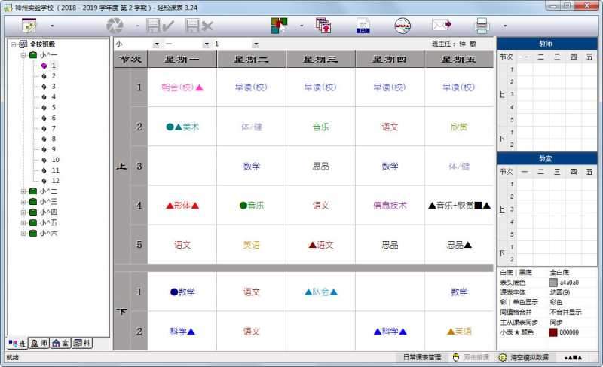Click the save-with-X cancel toolbar icon
This screenshot has height=367, width=603.
click(198, 26)
